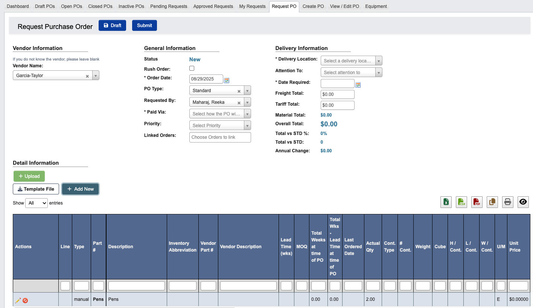Open the Draft POs tab

45,6
